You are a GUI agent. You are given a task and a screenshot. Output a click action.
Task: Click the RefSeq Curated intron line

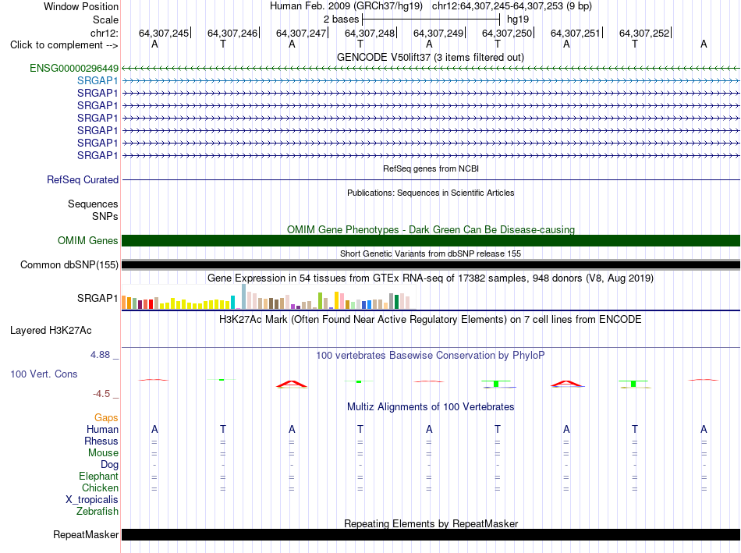tap(431, 179)
